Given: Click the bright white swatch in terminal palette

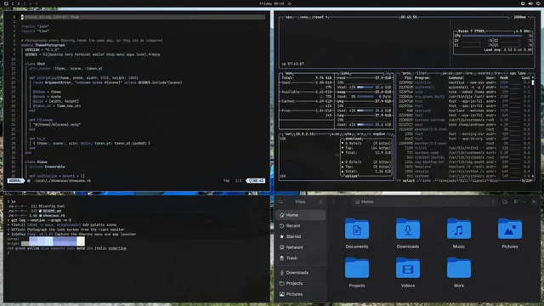Looking at the screenshot, I should 81,243.
